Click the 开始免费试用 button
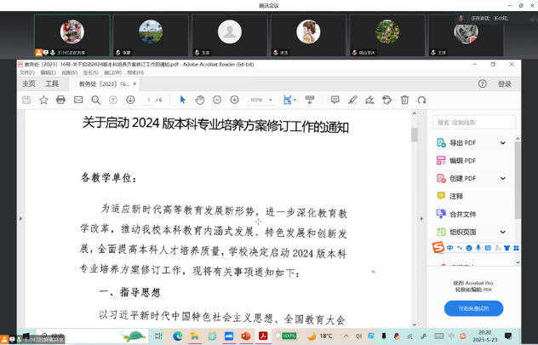The image size is (538, 345). pyautogui.click(x=473, y=308)
